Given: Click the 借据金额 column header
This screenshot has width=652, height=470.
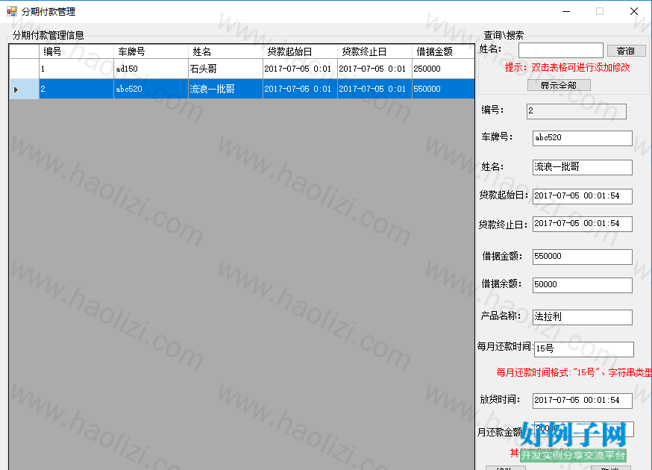Looking at the screenshot, I should point(443,51).
